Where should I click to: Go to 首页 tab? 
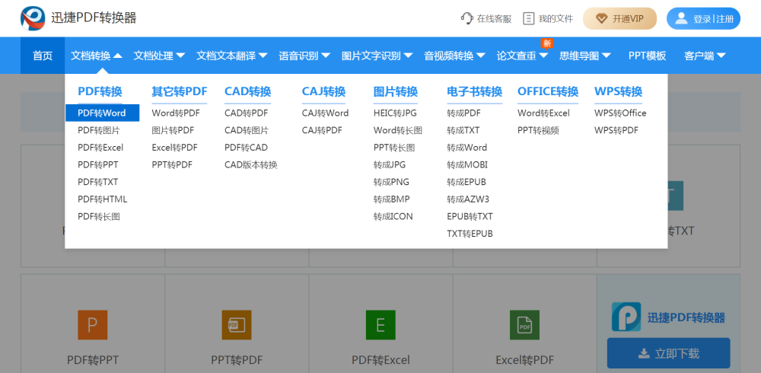click(42, 56)
